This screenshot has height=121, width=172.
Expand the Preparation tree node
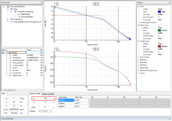7,19
